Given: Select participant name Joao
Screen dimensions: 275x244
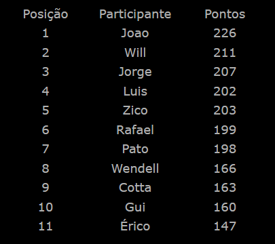Looking at the screenshot, I should pyautogui.click(x=135, y=33).
